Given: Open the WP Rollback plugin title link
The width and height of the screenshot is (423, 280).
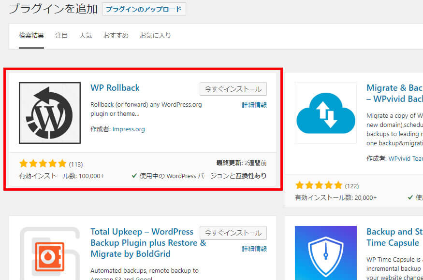Looking at the screenshot, I should [115, 87].
